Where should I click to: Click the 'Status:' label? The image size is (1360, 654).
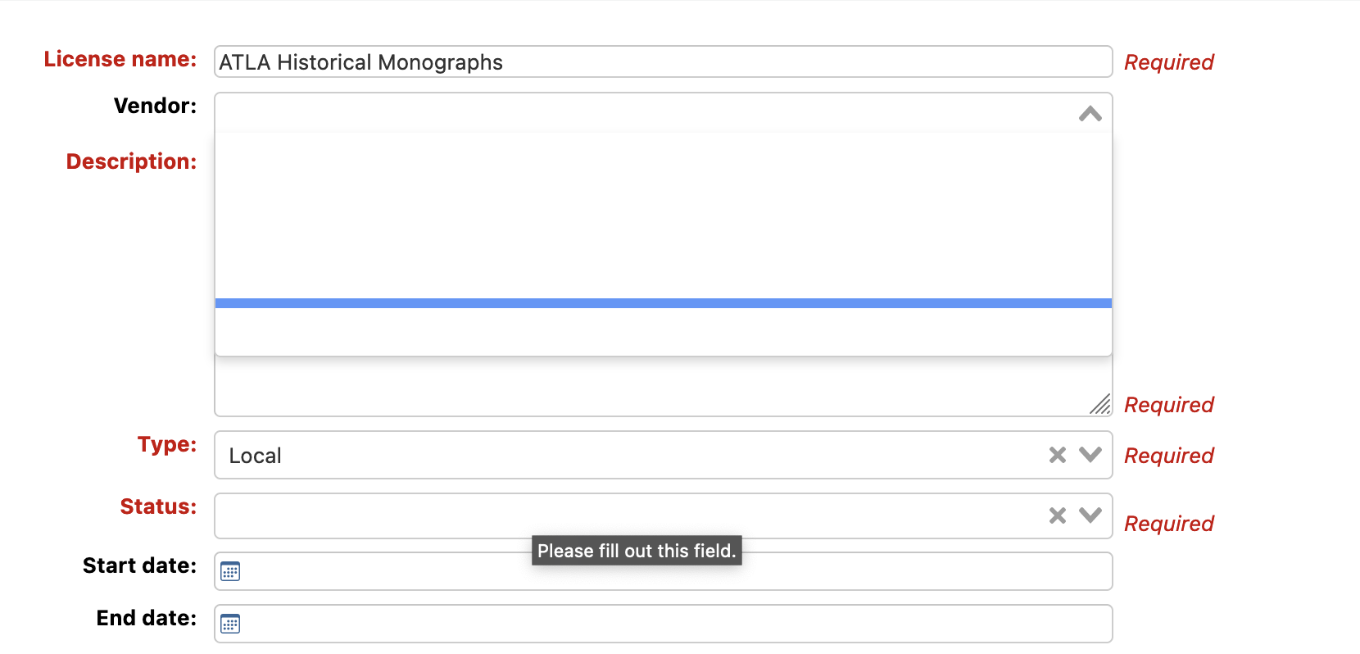point(158,506)
